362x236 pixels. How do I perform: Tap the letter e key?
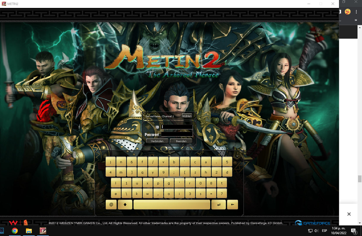(116, 194)
